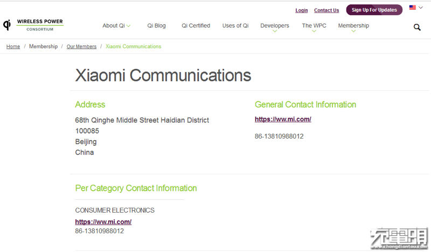Go to Home breadcrumb link
The image size is (431, 252).
13,46
